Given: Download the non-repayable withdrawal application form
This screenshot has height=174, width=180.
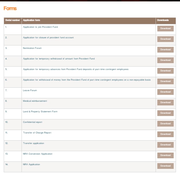Looking at the screenshot, I should coord(165,81).
